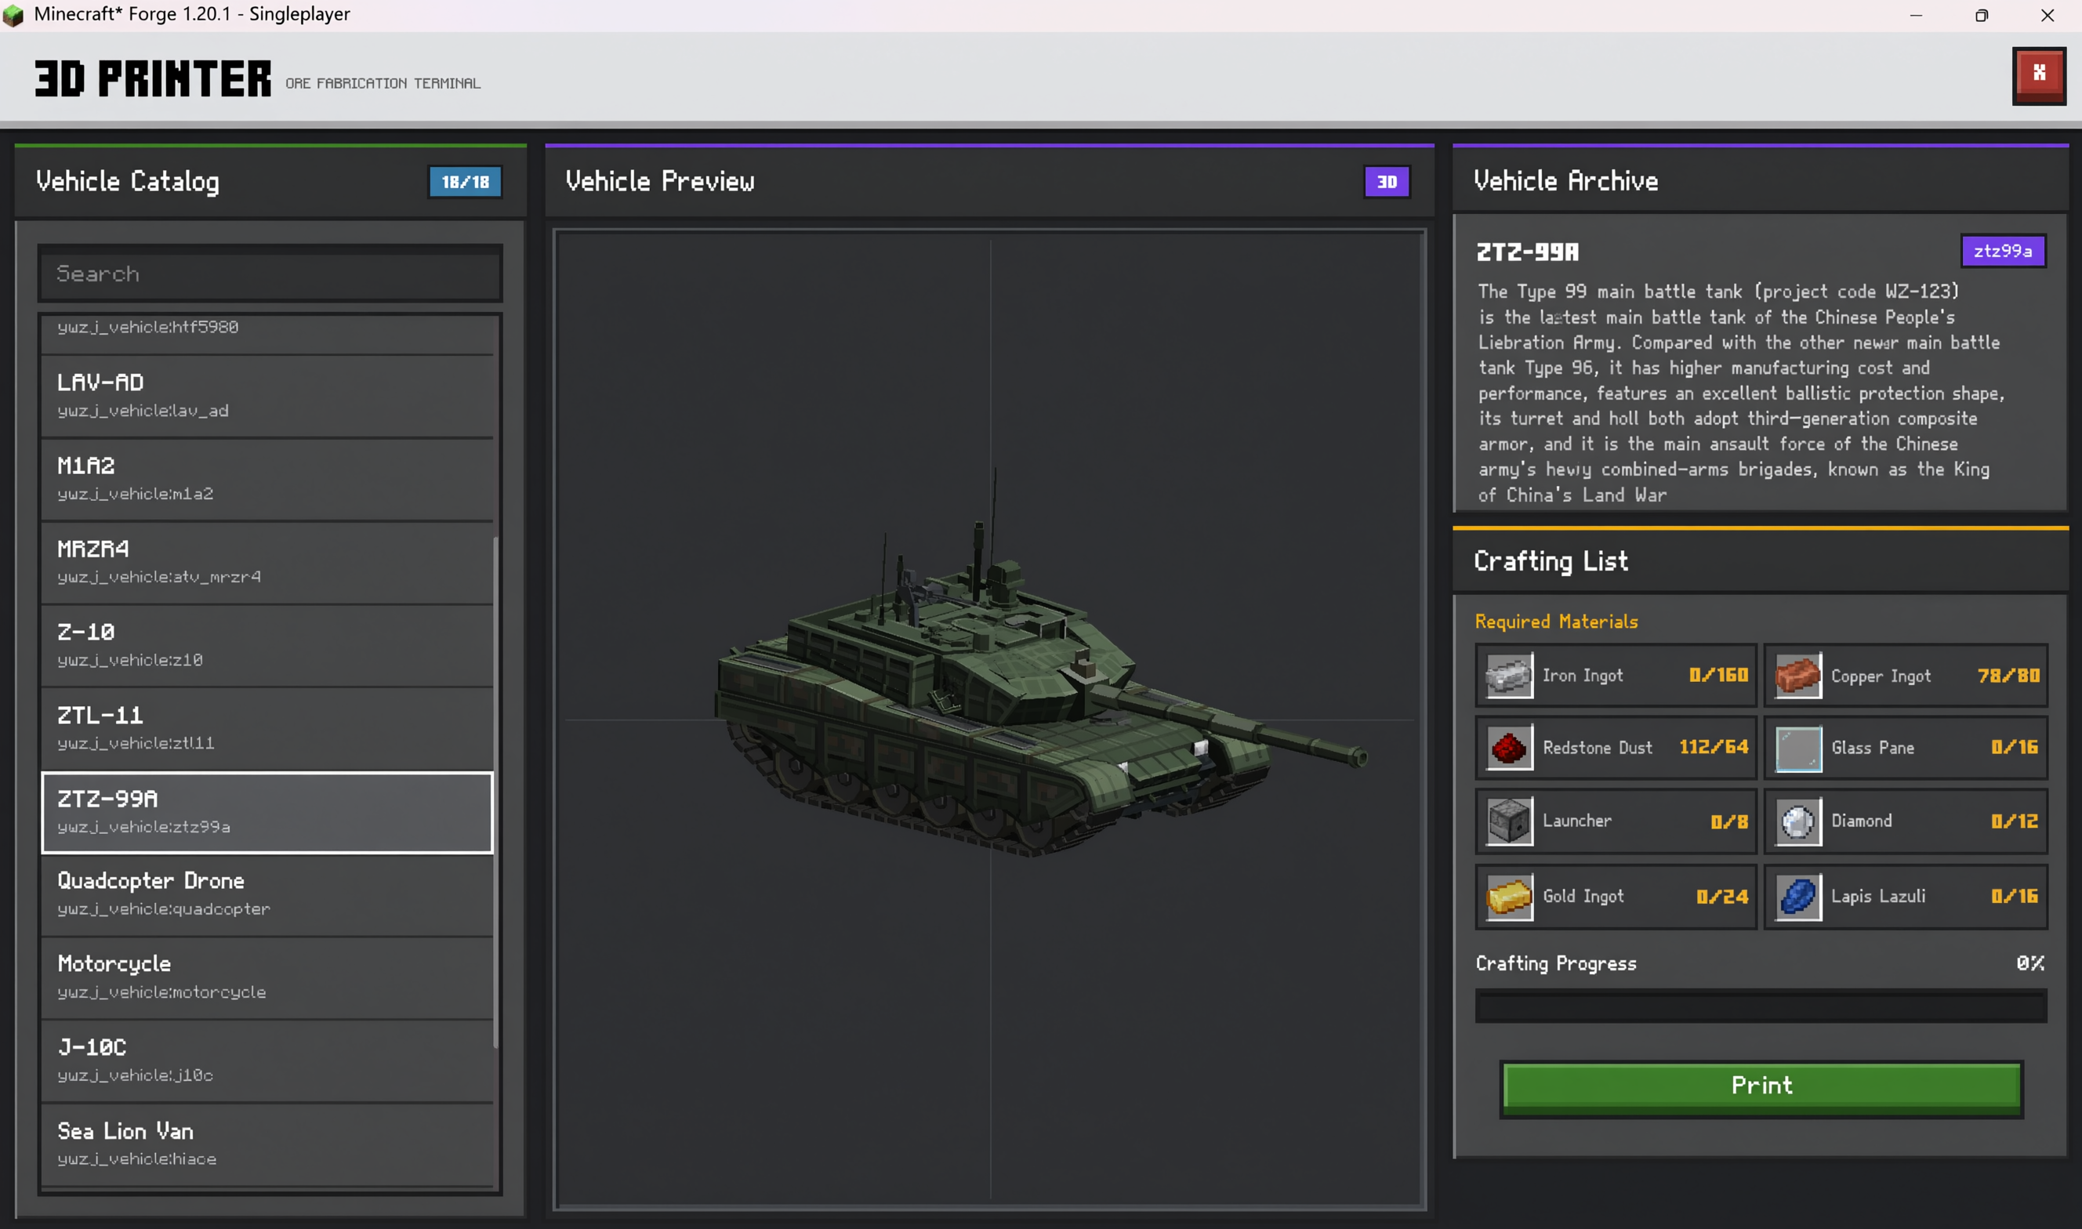The height and width of the screenshot is (1229, 2082).
Task: Click the Vehicle Archive panel header
Action: [x=1760, y=179]
